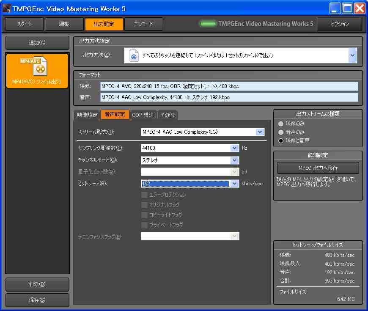Viewport: 368px width, 311px height.
Task: Click the MPEG 出力へ移行 button
Action: 318,168
